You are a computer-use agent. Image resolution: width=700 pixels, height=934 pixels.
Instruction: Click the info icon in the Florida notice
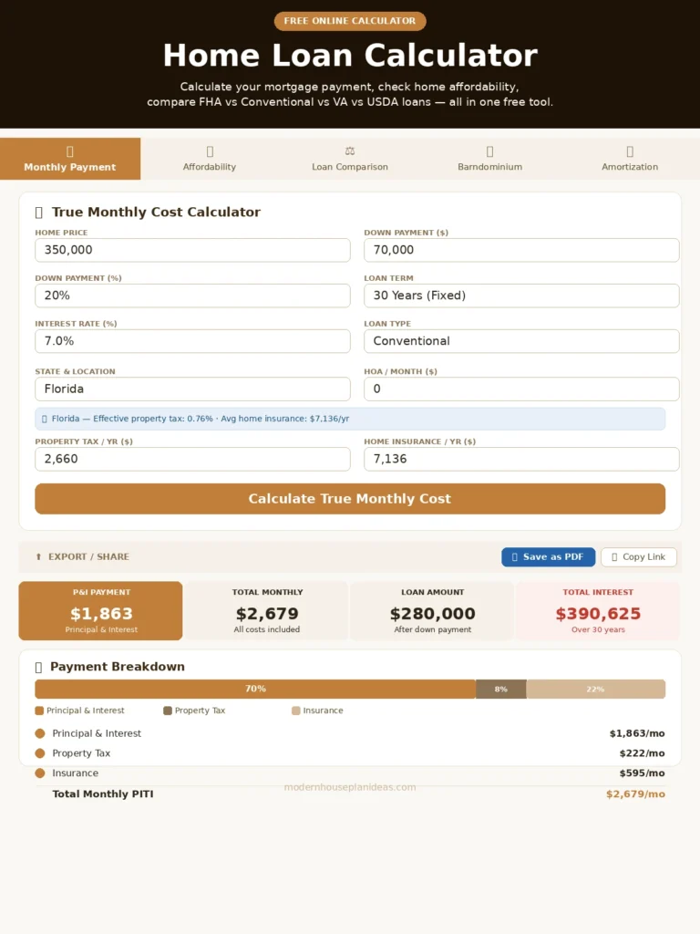45,419
